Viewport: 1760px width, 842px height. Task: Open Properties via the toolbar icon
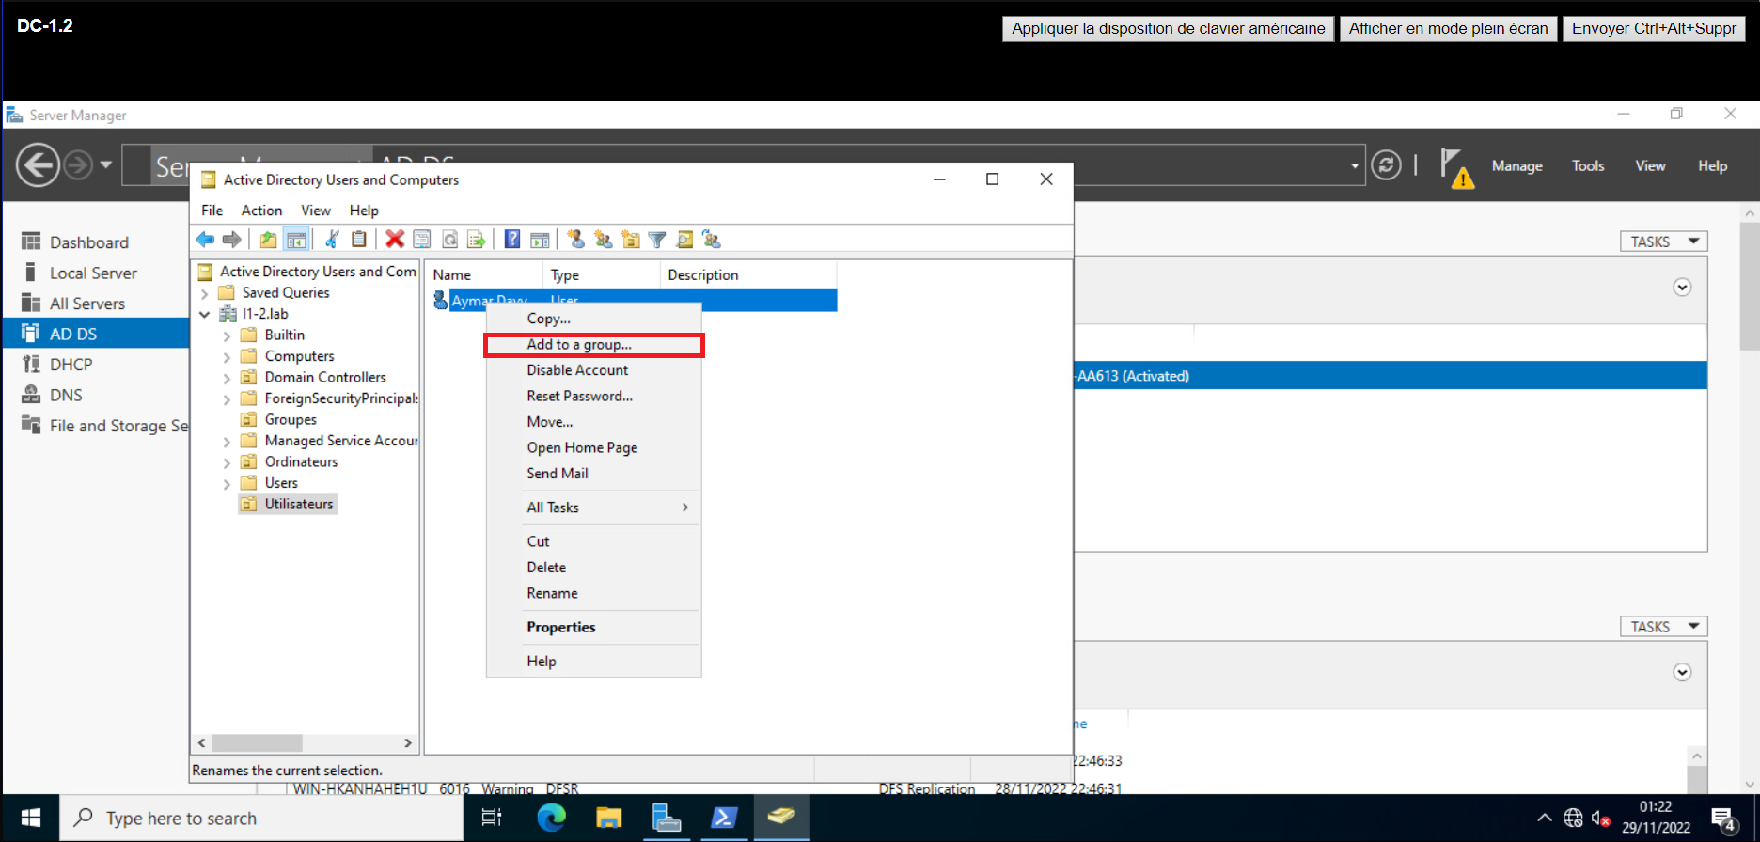(422, 240)
